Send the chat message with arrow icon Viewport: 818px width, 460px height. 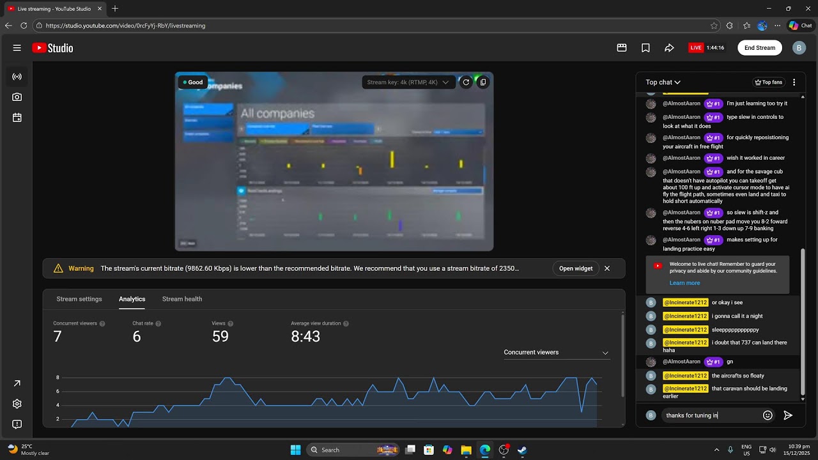click(788, 415)
